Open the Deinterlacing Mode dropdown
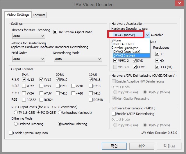Viewport: 186px width, 154px height. tap(78, 59)
